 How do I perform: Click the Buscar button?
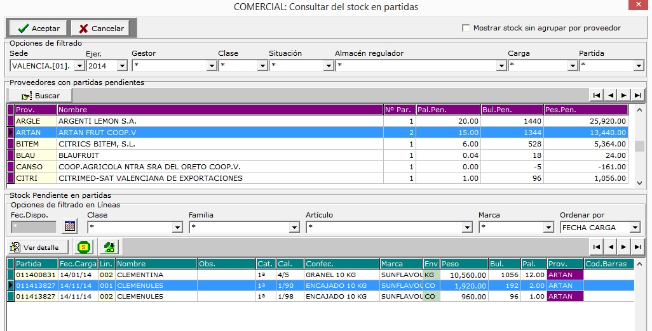click(x=41, y=96)
